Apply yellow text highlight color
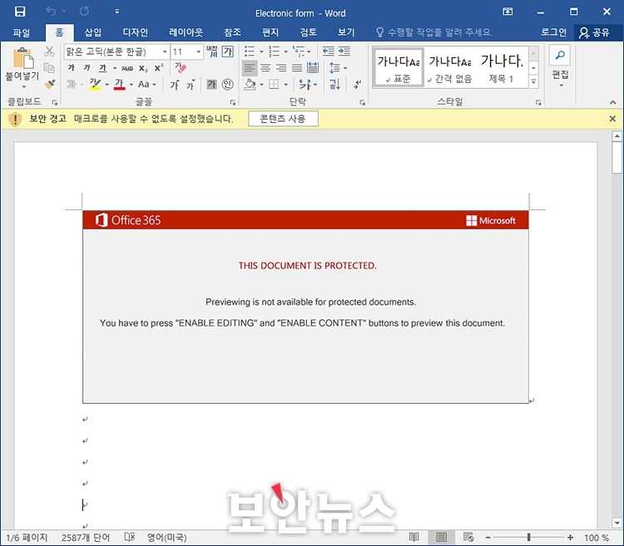The image size is (624, 546). [95, 84]
